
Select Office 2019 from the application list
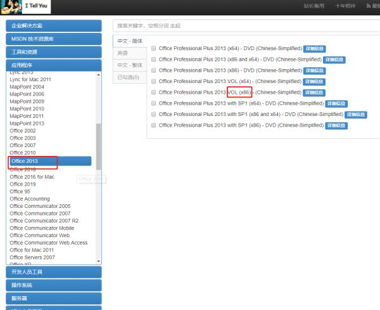(x=23, y=184)
